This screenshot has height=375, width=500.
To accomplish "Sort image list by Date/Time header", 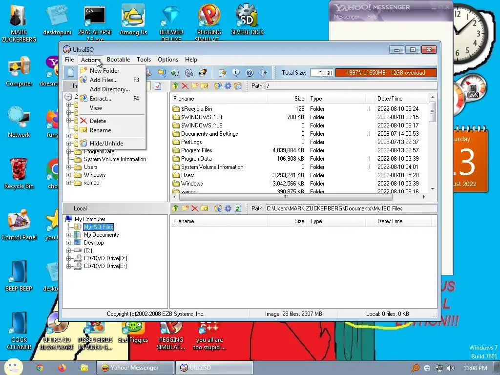I will click(401, 99).
